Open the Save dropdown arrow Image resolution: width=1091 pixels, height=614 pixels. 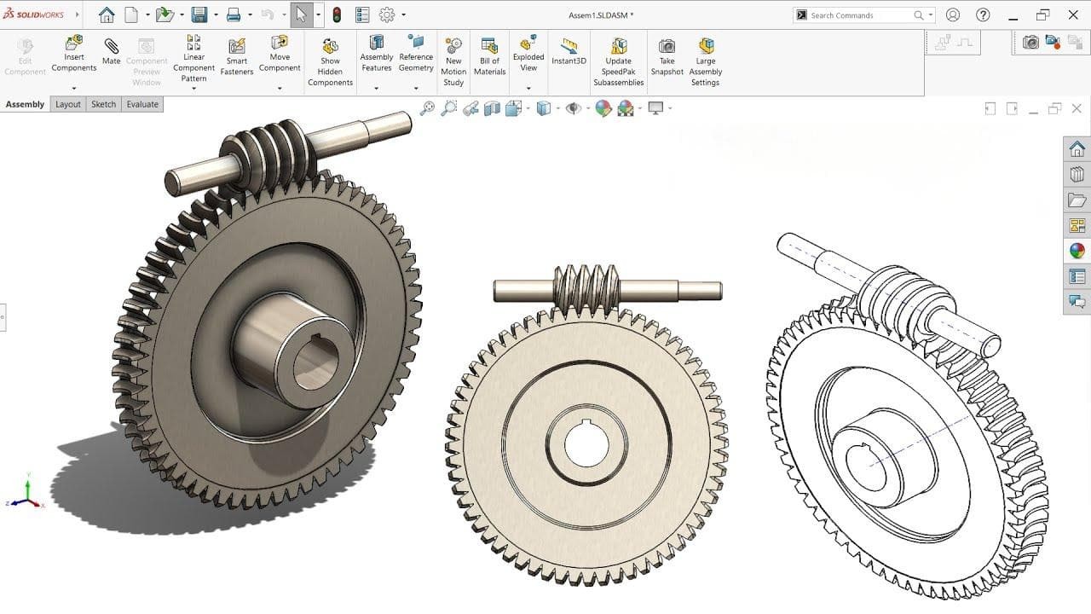tap(215, 14)
